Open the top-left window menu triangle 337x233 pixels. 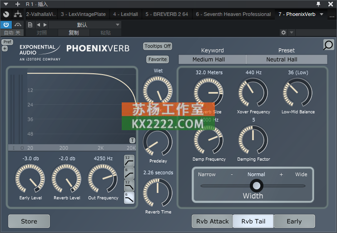click(x=6, y=4)
